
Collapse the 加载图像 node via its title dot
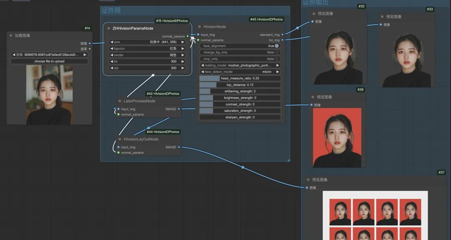10,35
